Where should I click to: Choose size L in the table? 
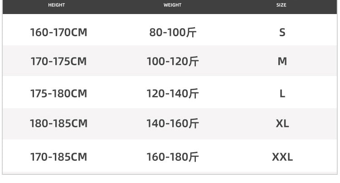[x=282, y=94]
